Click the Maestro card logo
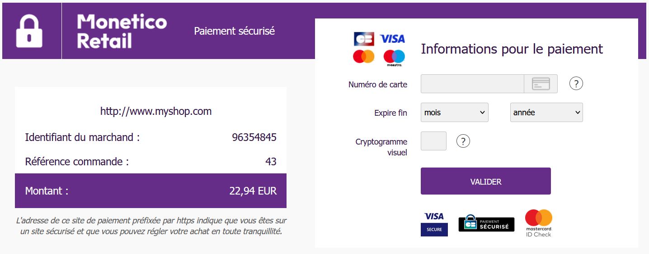649x254 pixels. pyautogui.click(x=394, y=58)
